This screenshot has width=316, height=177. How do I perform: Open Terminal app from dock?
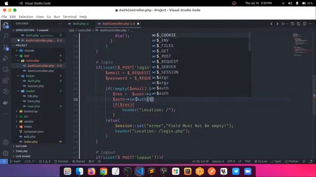[x=127, y=172]
